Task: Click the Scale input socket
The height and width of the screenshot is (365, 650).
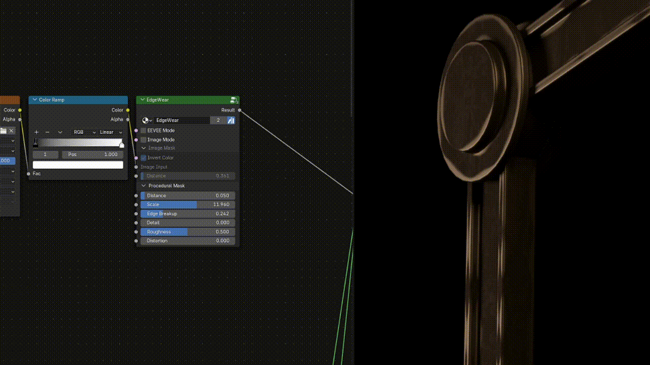Action: click(x=136, y=204)
